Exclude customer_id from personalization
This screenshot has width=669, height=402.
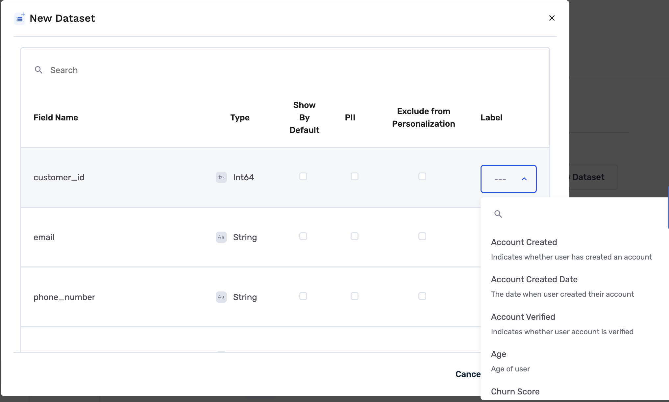coord(422,176)
